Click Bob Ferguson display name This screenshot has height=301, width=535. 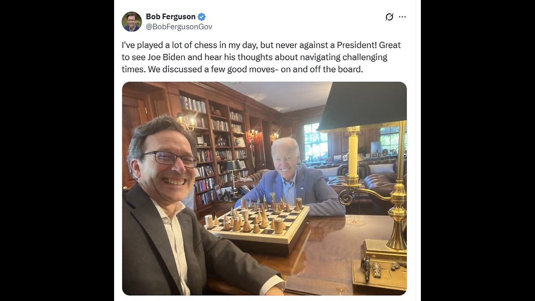171,17
